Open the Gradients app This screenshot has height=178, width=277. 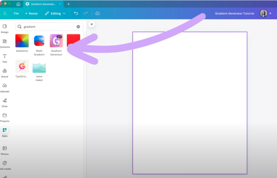pyautogui.click(x=22, y=41)
